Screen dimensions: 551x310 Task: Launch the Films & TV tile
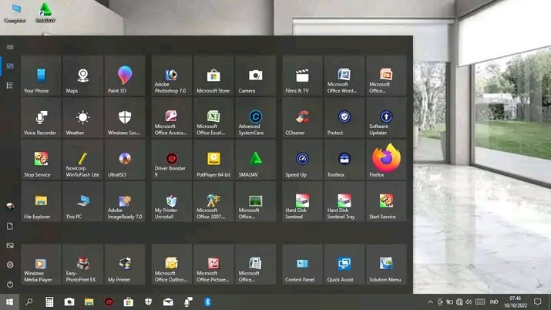[x=302, y=76]
